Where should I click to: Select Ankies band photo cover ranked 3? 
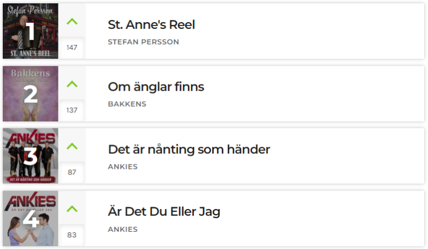[x=31, y=156]
